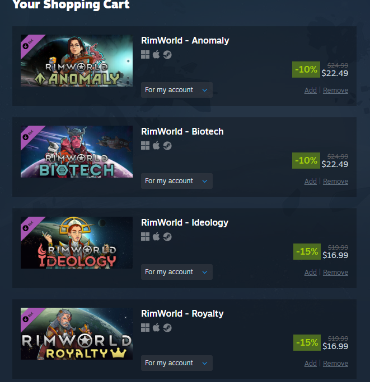The image size is (370, 382).
Task: Click the DLC badge on Anomaly thumbnail
Action: (x=27, y=44)
